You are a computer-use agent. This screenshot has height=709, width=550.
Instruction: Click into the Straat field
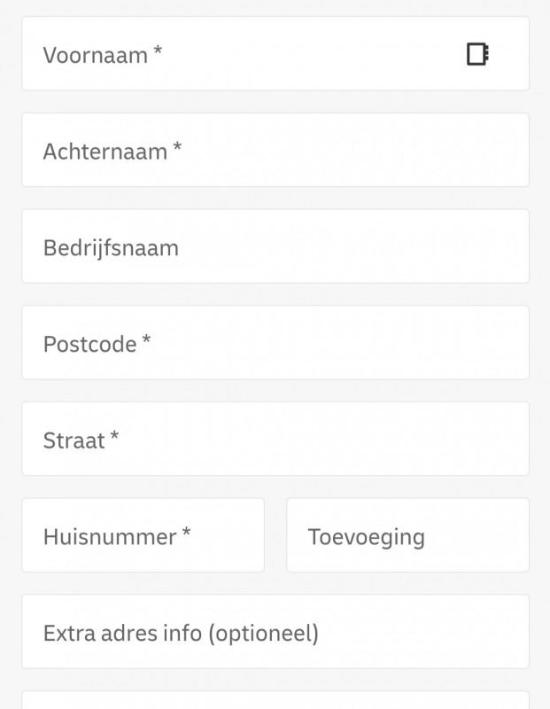(x=275, y=440)
